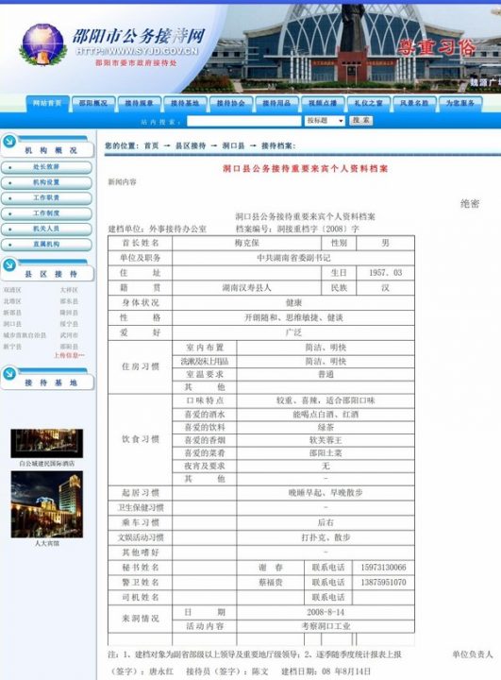Click the arrow icon beside 县区接待

click(x=9, y=264)
